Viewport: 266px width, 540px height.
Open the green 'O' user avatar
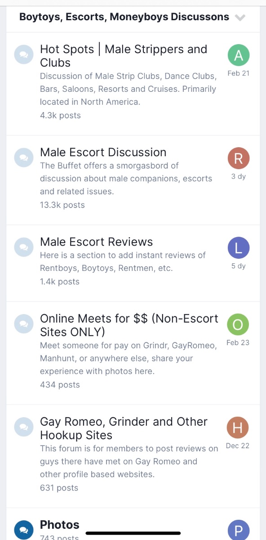pos(239,324)
